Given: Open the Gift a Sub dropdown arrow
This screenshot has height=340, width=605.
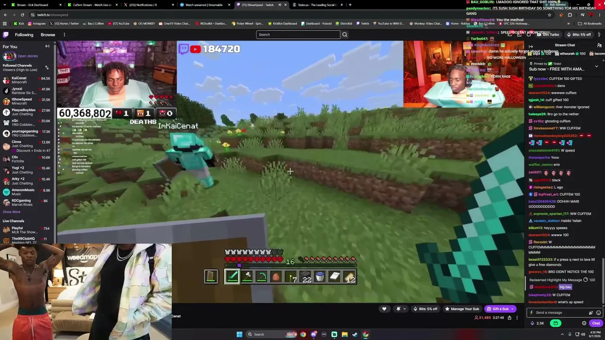Looking at the screenshot, I should (x=512, y=309).
